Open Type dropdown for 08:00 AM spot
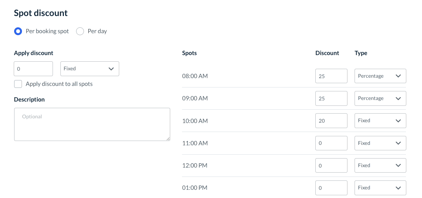The width and height of the screenshot is (422, 198). click(x=380, y=76)
